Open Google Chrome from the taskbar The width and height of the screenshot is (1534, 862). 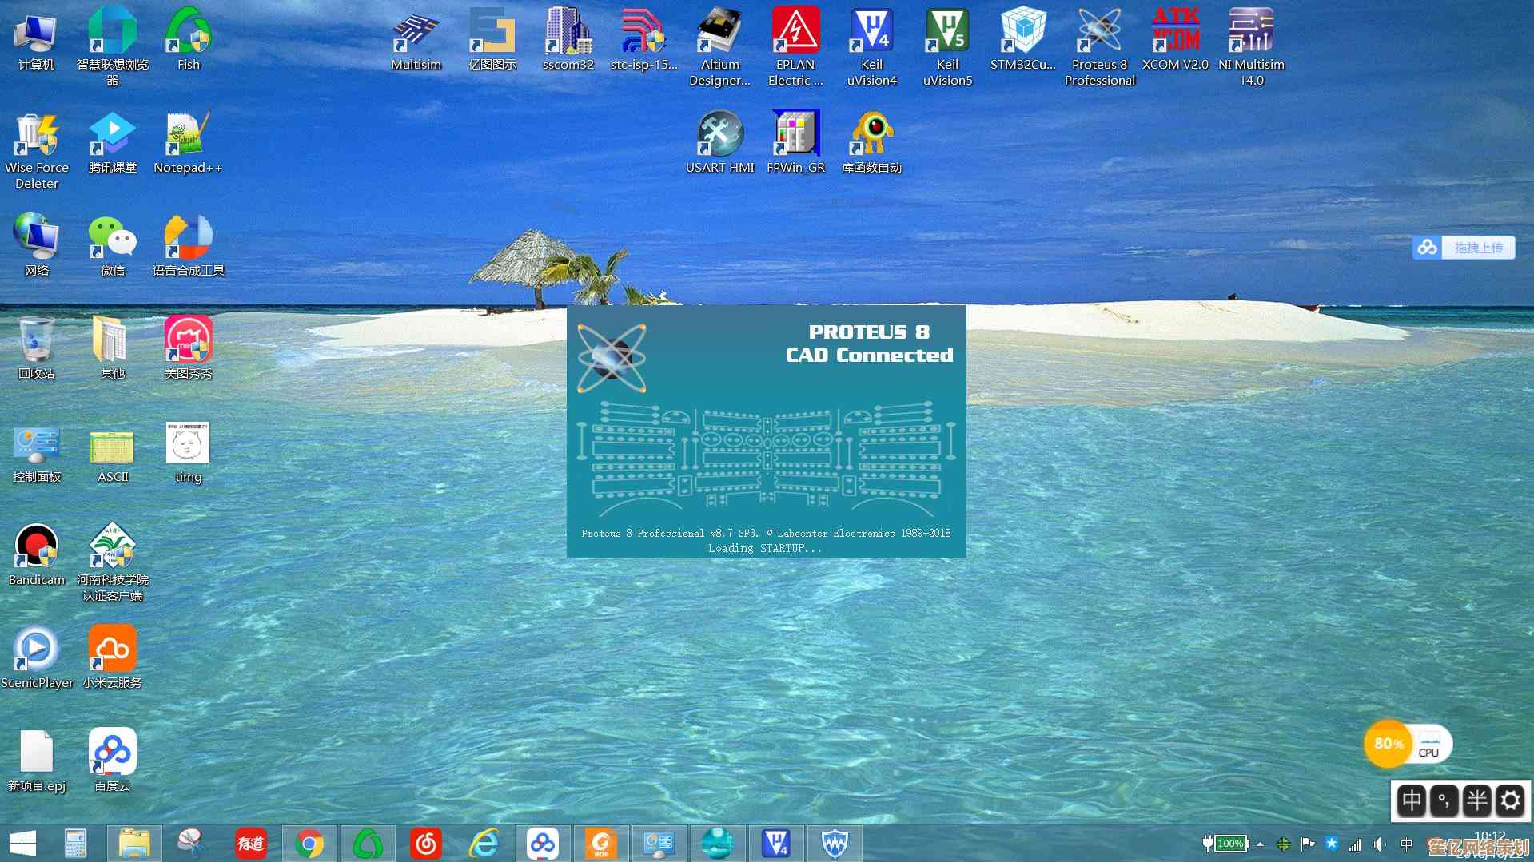309,844
